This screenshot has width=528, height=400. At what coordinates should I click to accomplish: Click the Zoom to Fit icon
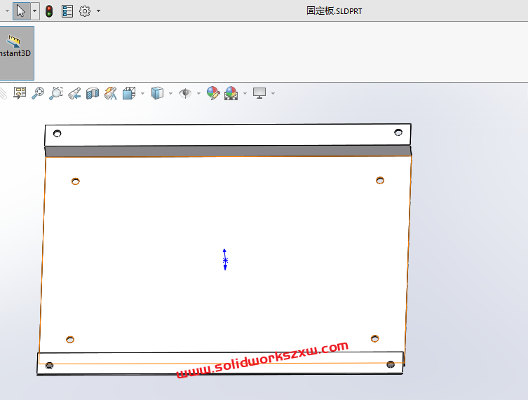pyautogui.click(x=38, y=93)
